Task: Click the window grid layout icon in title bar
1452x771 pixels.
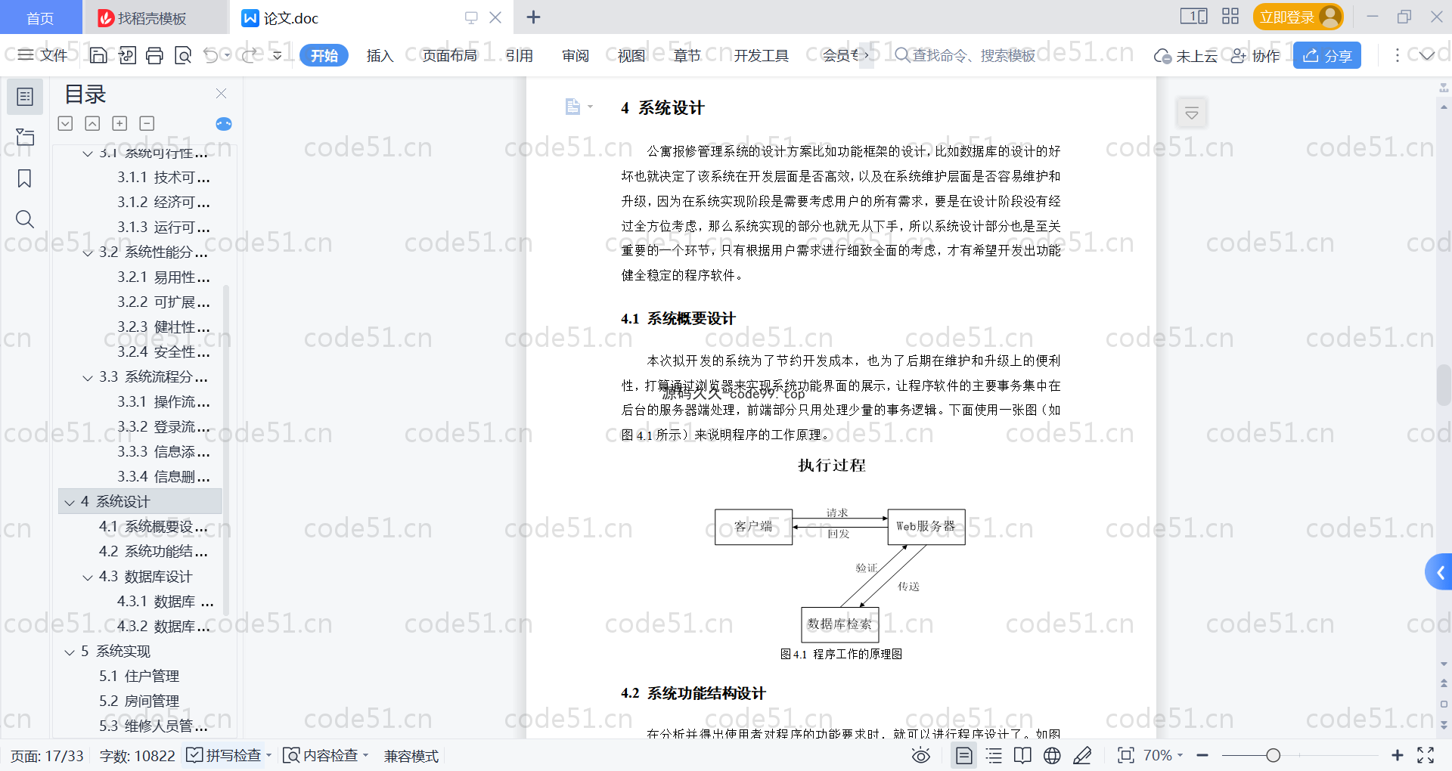Action: tap(1230, 17)
